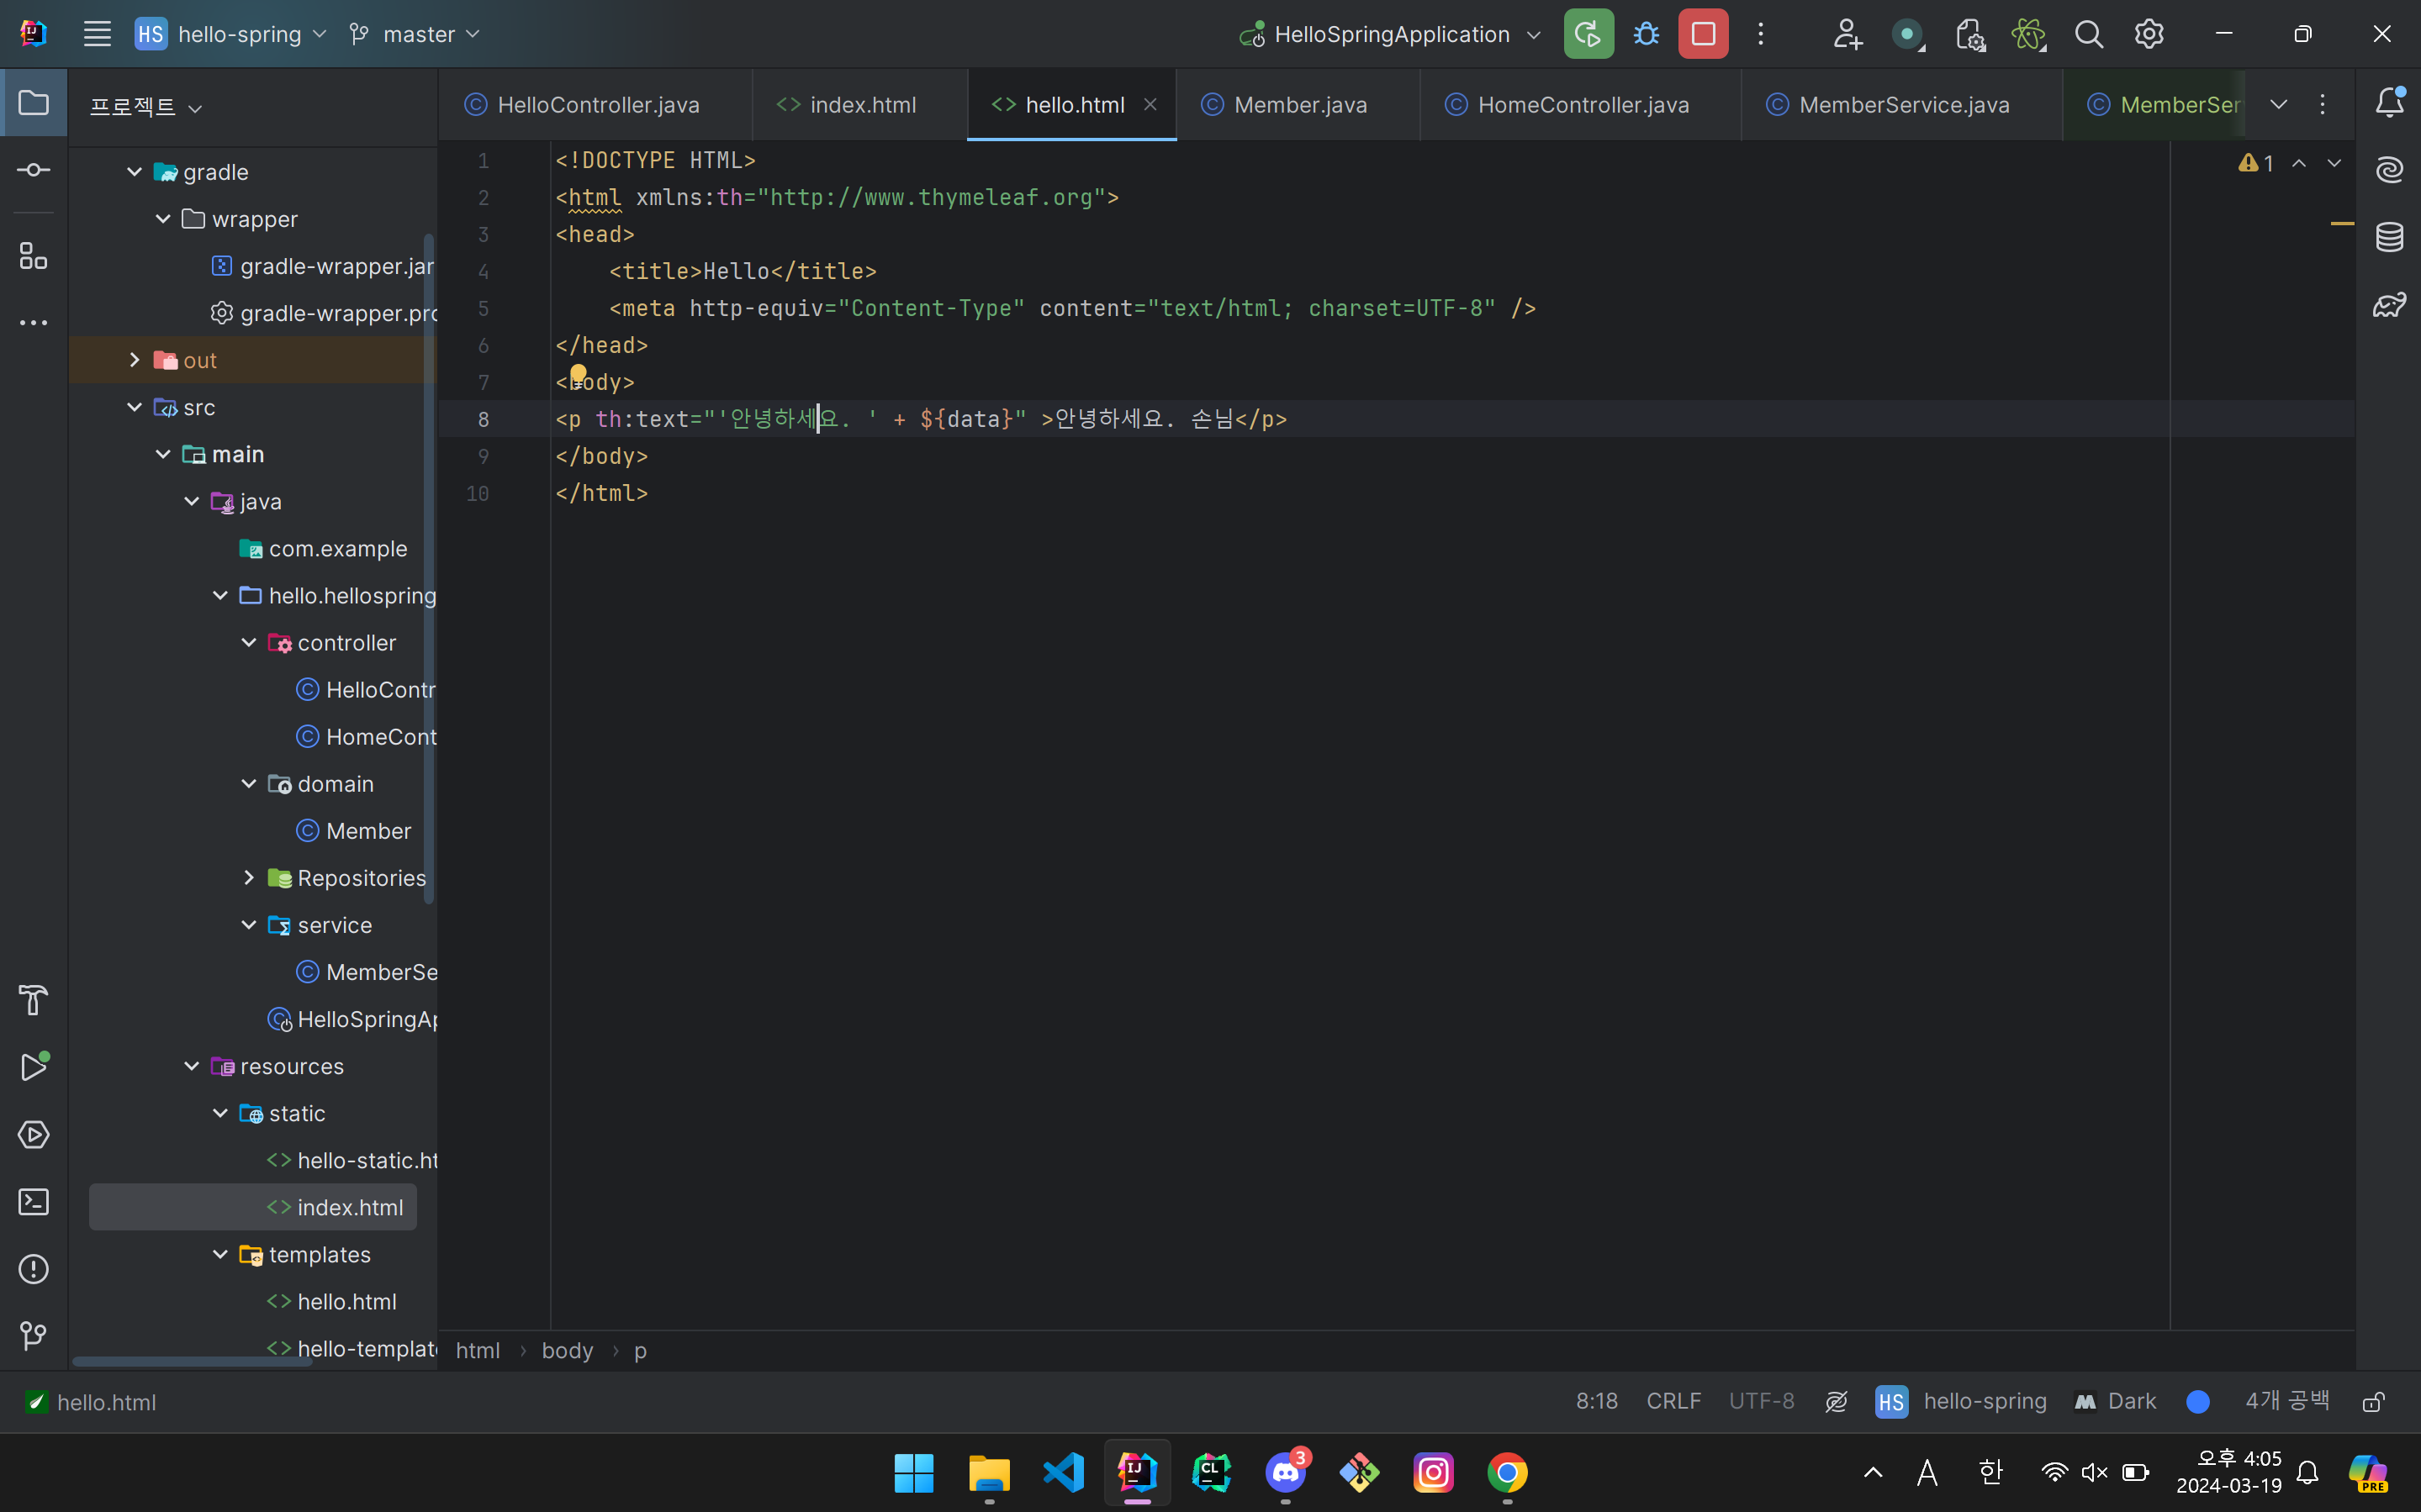The image size is (2421, 1512).
Task: Expand the out folder
Action: click(x=134, y=360)
